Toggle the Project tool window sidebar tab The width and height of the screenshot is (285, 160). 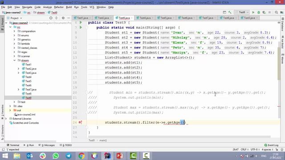pos(2,24)
